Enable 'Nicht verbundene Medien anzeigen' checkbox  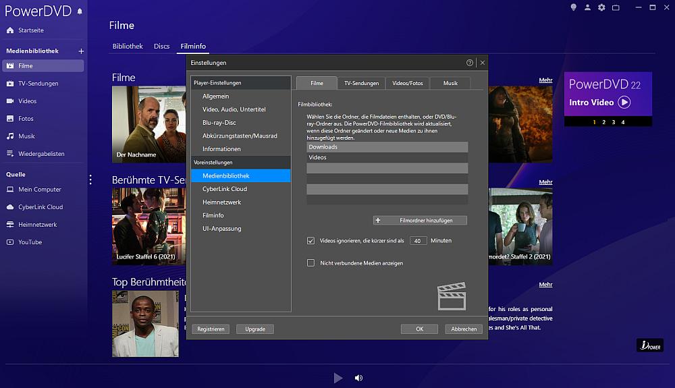click(x=310, y=262)
